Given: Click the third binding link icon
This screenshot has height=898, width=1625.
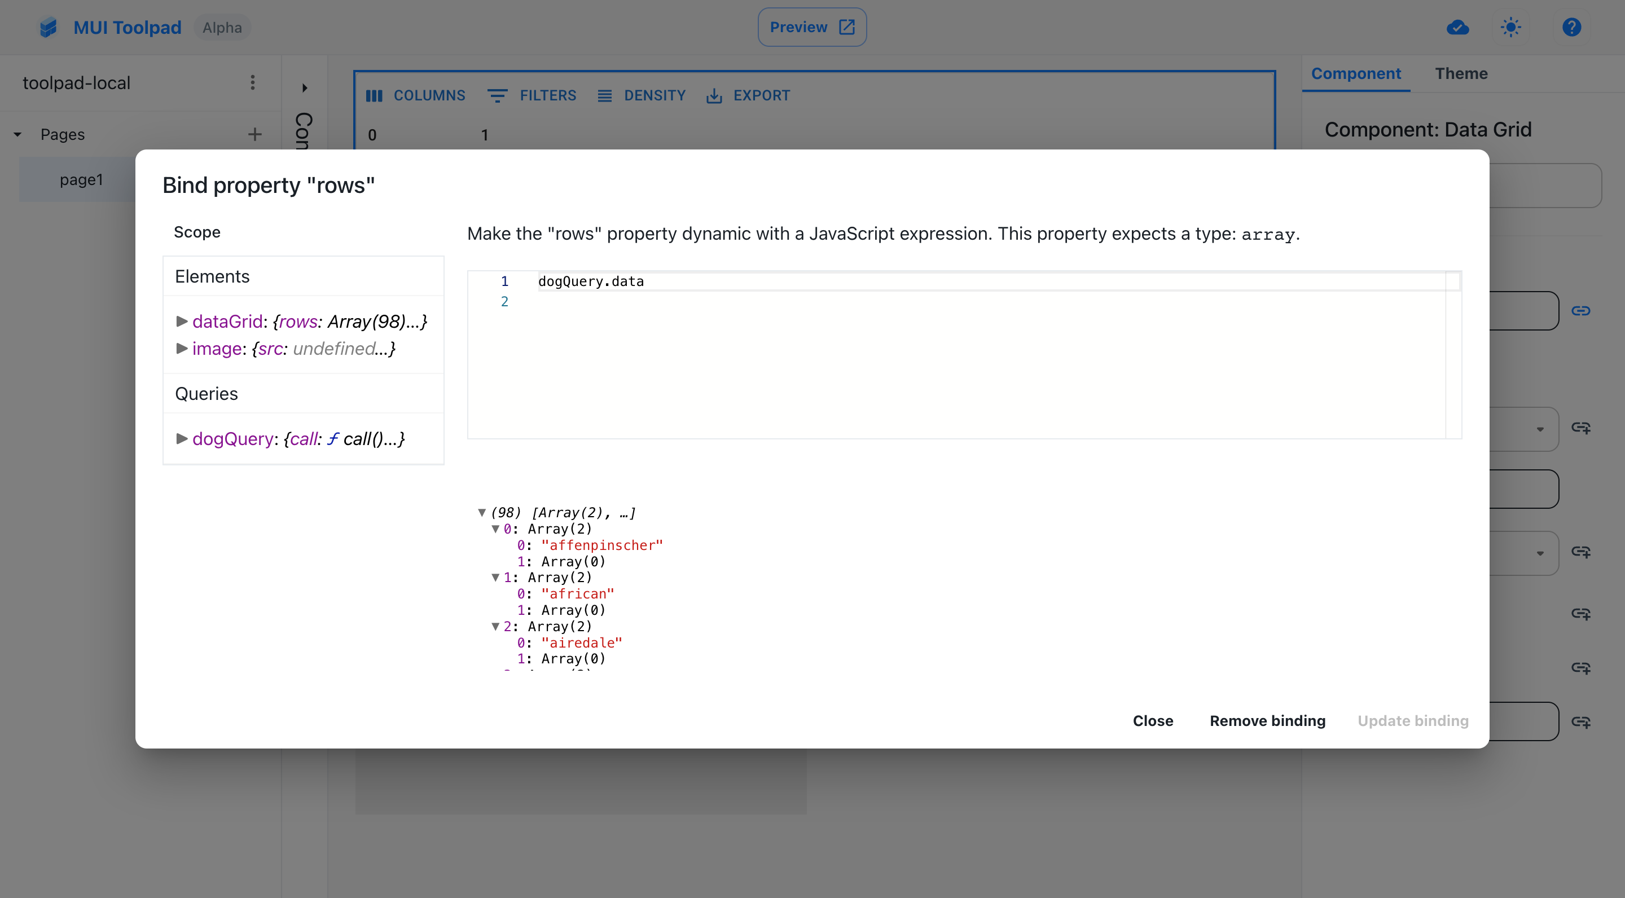Looking at the screenshot, I should tap(1580, 552).
